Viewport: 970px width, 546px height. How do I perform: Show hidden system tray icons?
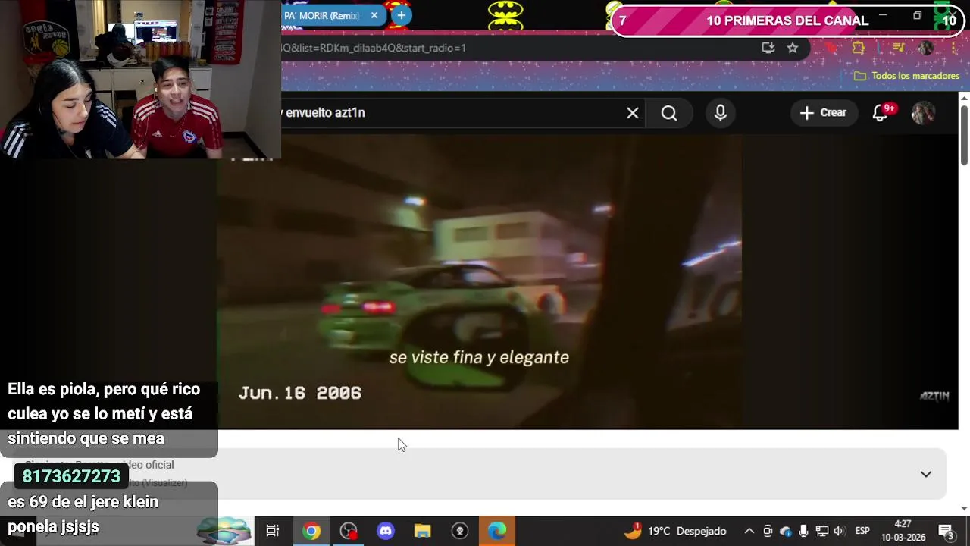(x=749, y=531)
